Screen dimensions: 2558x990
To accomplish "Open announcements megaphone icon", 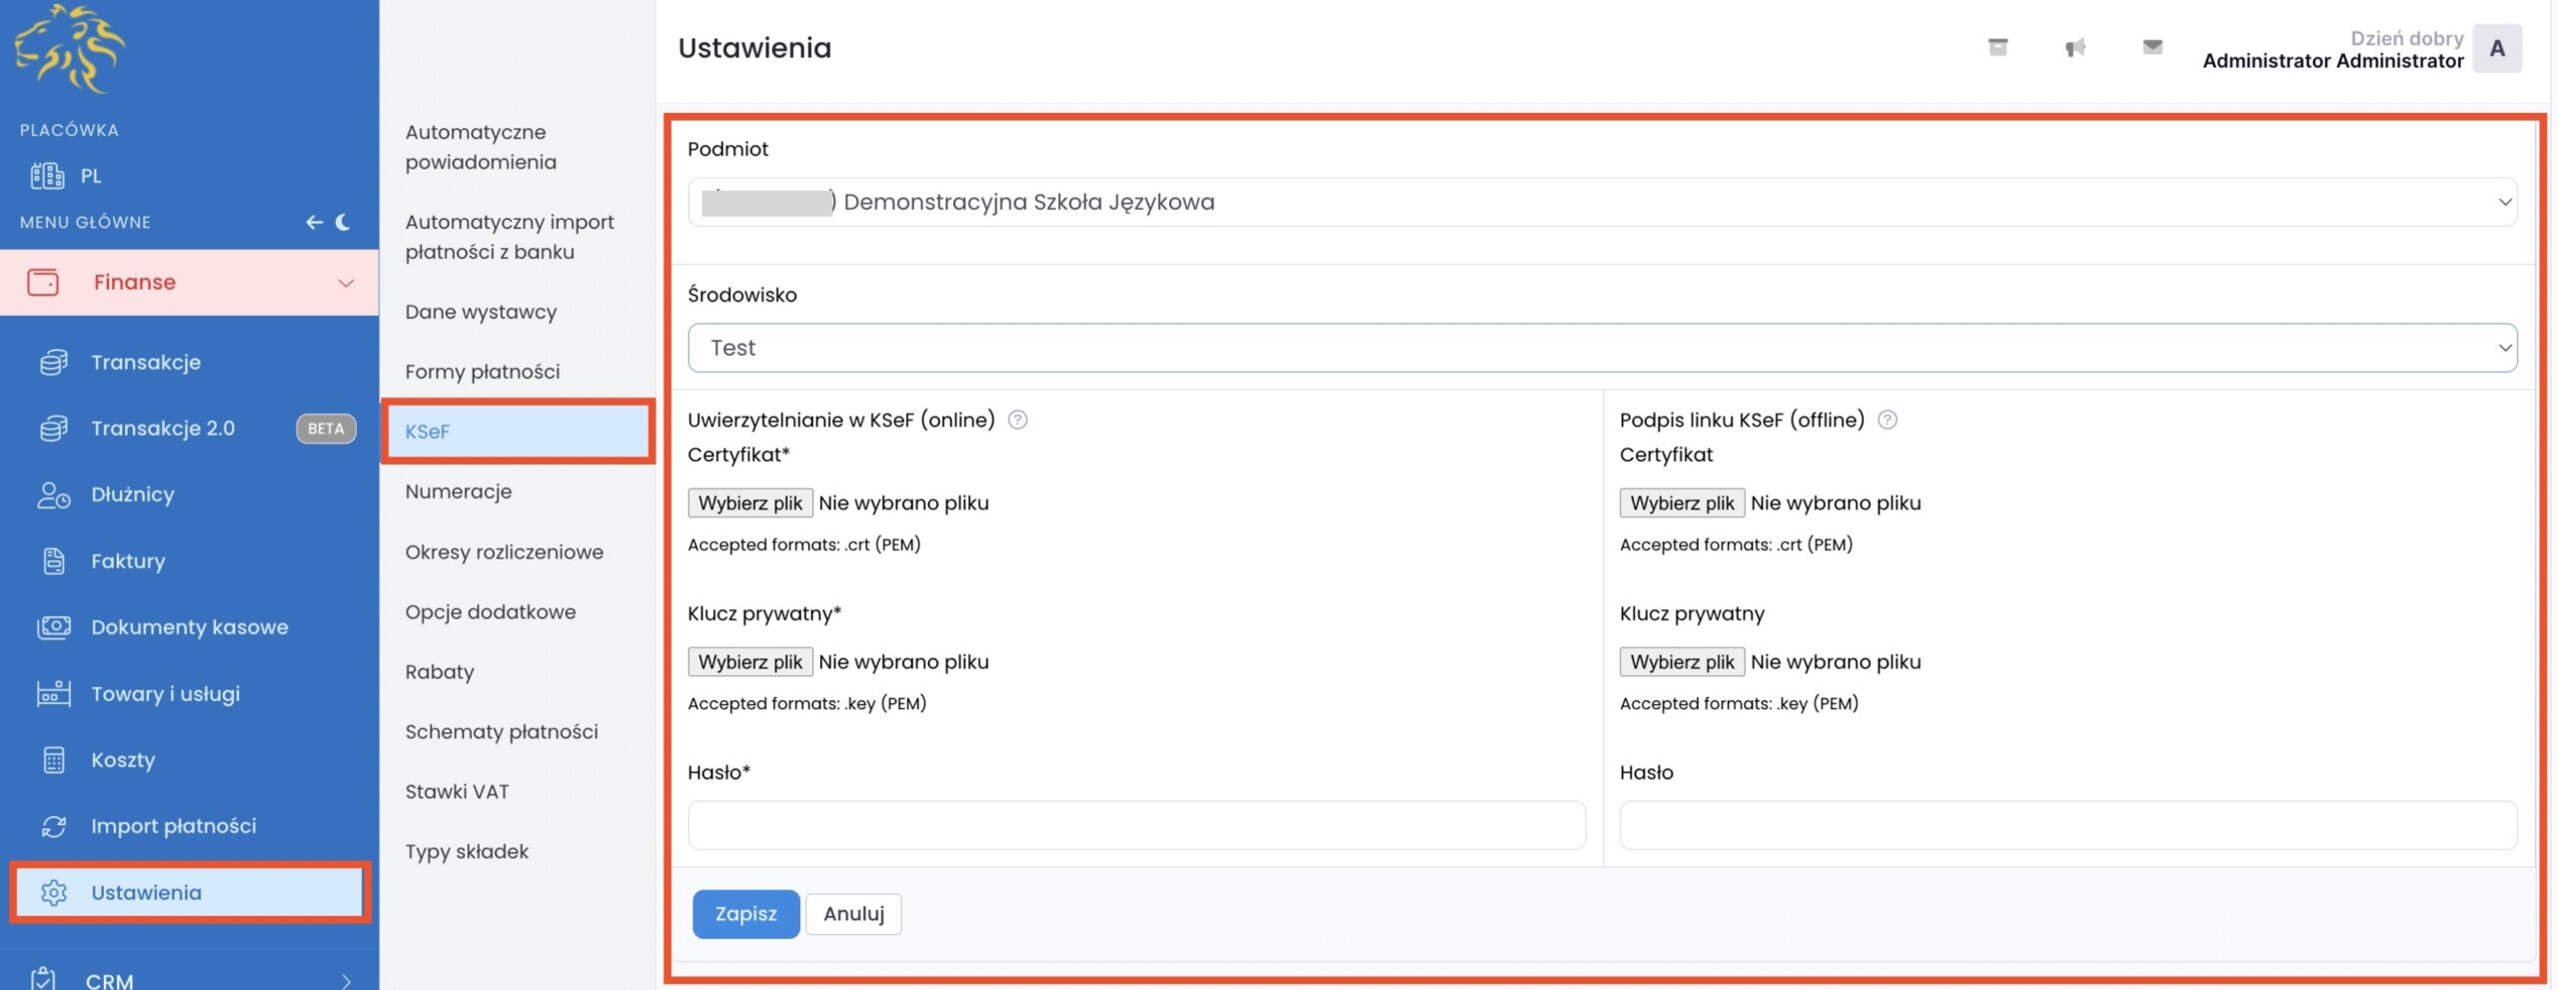I will pyautogui.click(x=2075, y=47).
